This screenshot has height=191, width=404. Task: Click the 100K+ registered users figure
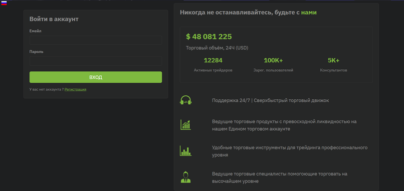tap(273, 60)
